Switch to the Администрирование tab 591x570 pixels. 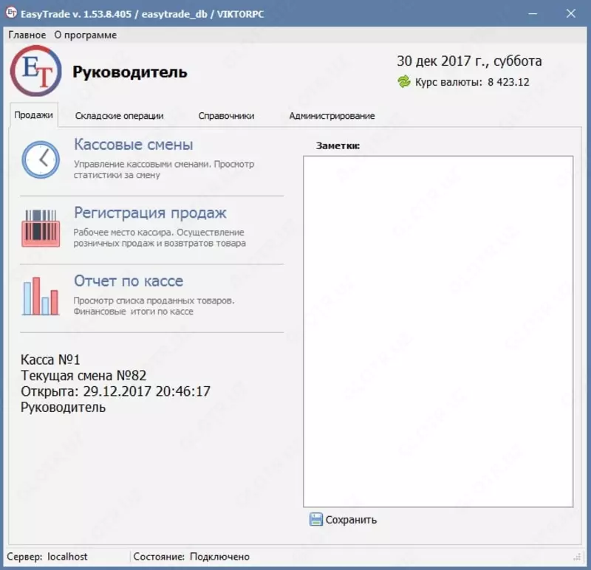[x=332, y=116]
